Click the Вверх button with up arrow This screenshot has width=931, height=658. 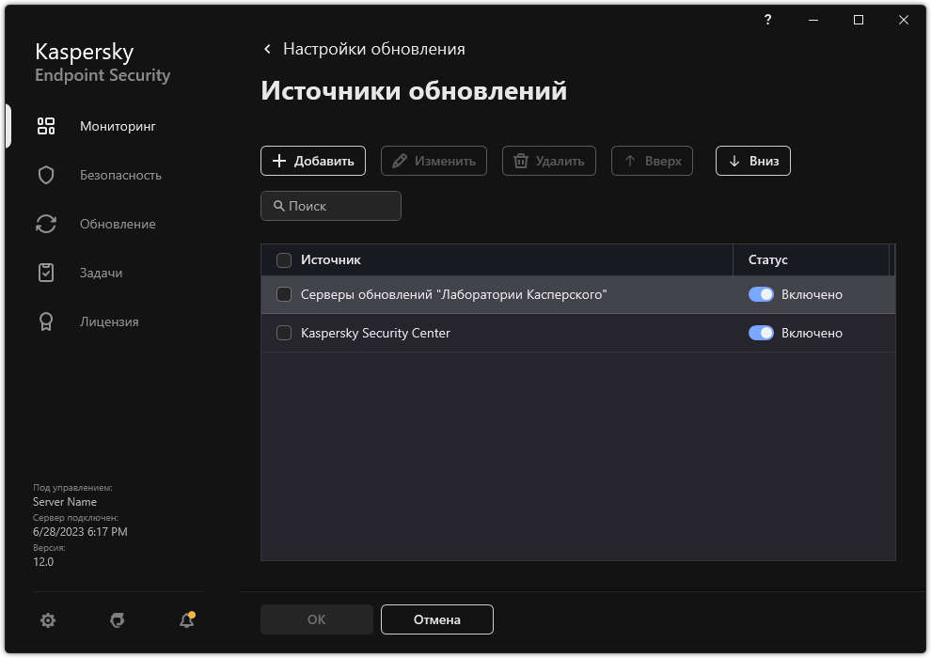[x=652, y=161]
